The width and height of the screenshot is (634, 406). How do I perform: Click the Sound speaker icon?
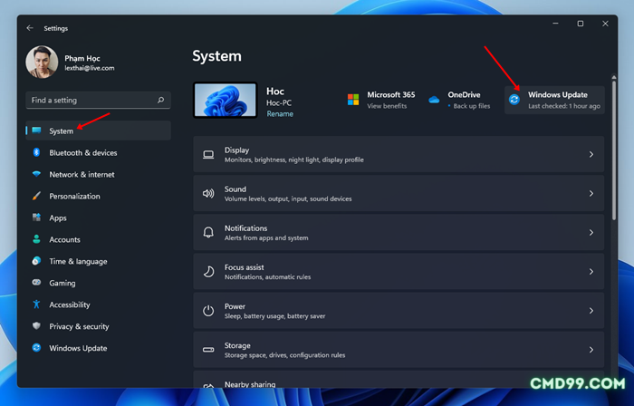(208, 193)
